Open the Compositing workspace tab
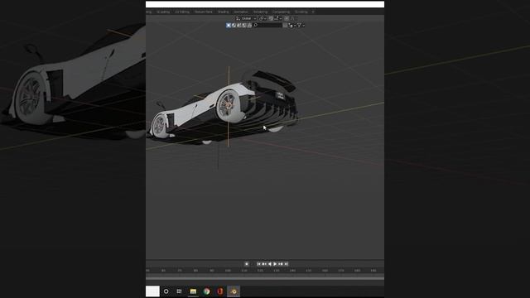530x298 pixels. [282, 12]
